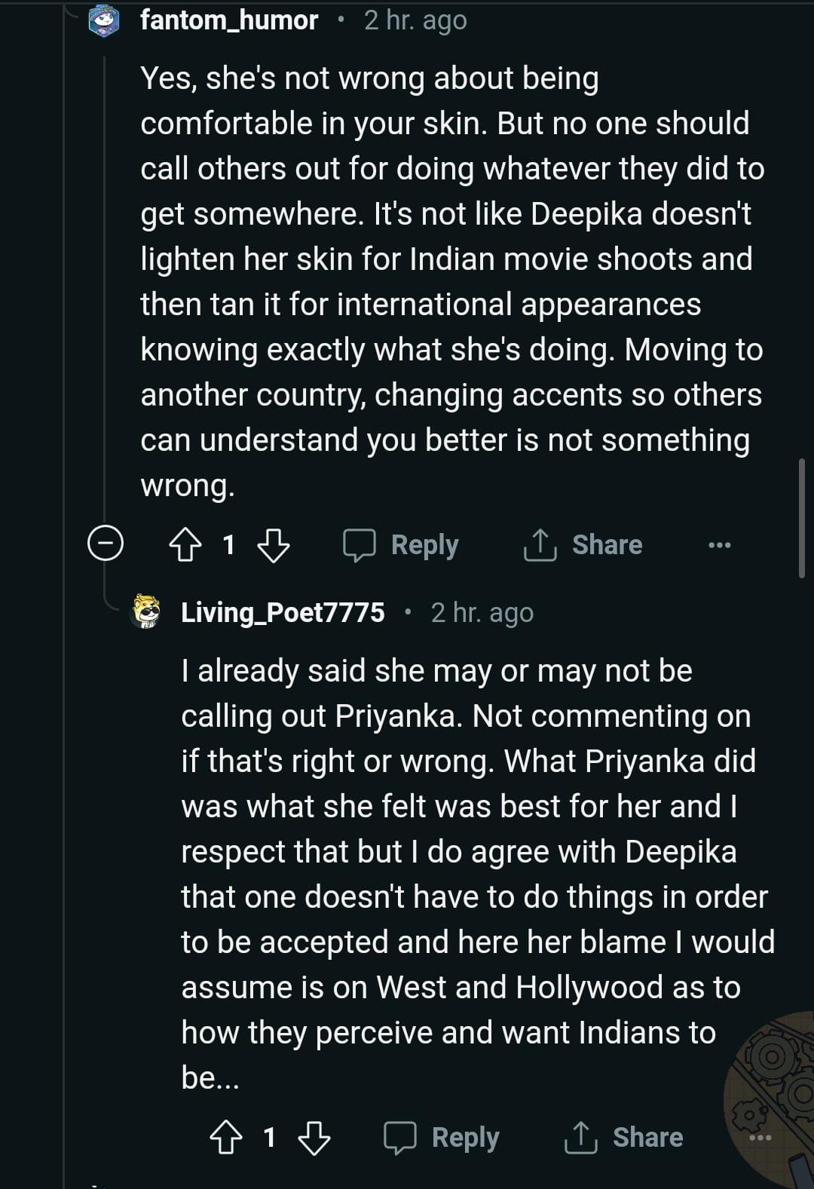
Task: Downvote fantom_humor's comment
Action: 273,544
